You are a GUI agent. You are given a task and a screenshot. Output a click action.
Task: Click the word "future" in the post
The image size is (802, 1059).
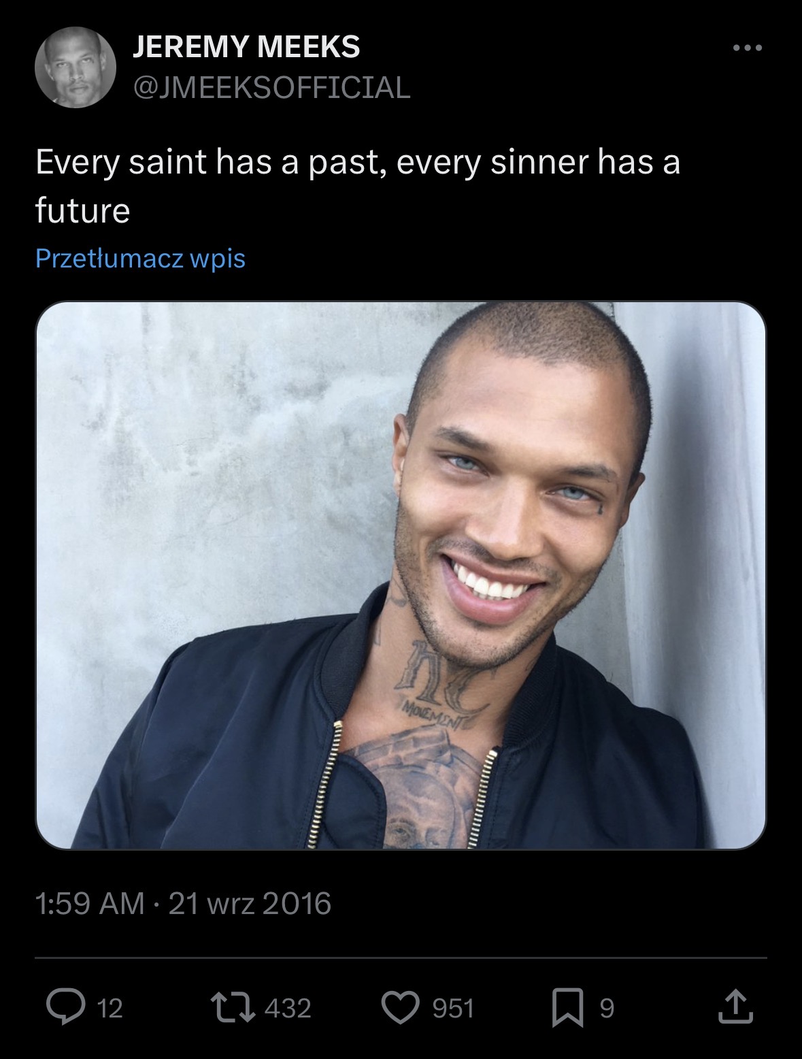[x=82, y=210]
